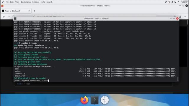Click 'Synchronizing package databases...' line

click(x=34, y=67)
